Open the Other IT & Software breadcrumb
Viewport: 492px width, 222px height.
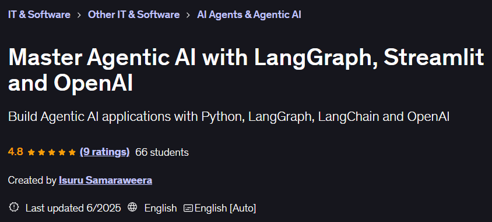pyautogui.click(x=133, y=15)
